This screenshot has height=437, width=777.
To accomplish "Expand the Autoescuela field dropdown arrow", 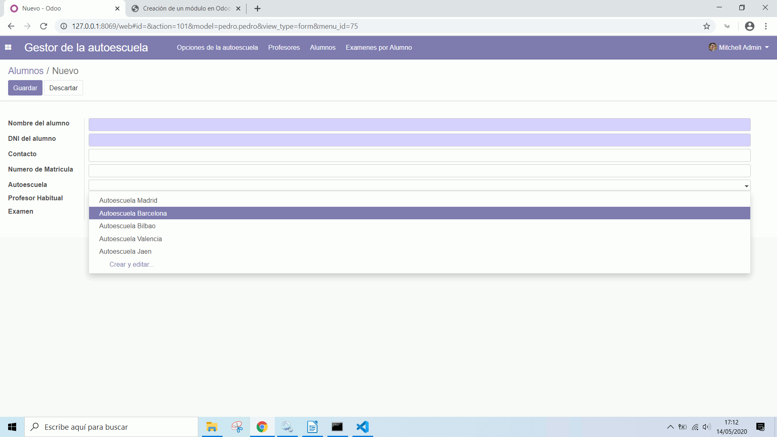I will [746, 187].
